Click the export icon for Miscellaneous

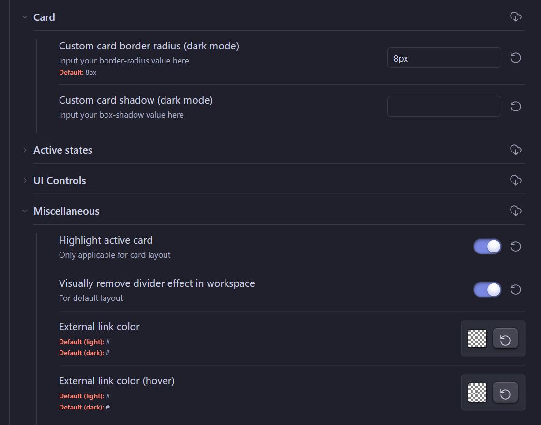515,211
